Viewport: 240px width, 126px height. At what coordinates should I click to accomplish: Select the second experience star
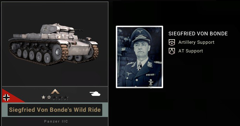pos(49,98)
